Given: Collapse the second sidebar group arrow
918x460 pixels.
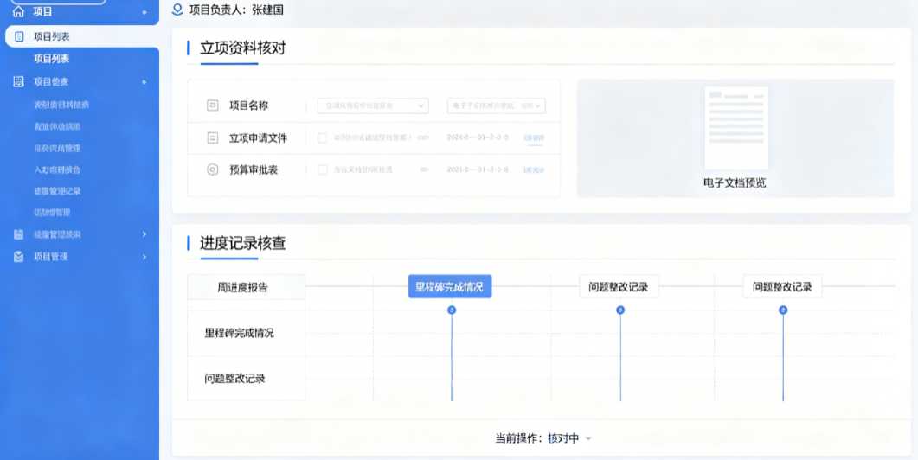Looking at the screenshot, I should click(x=144, y=82).
